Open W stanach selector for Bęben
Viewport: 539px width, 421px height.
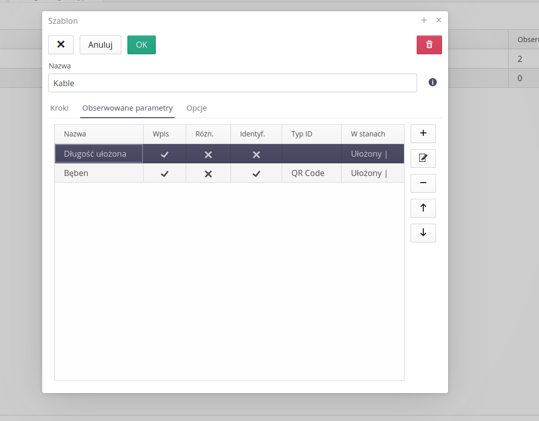click(373, 173)
